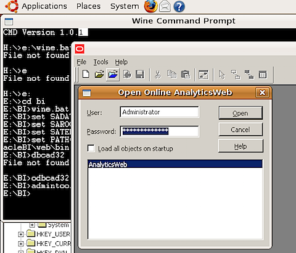
Task: Click the Save floppy disk icon
Action: pyautogui.click(x=140, y=74)
